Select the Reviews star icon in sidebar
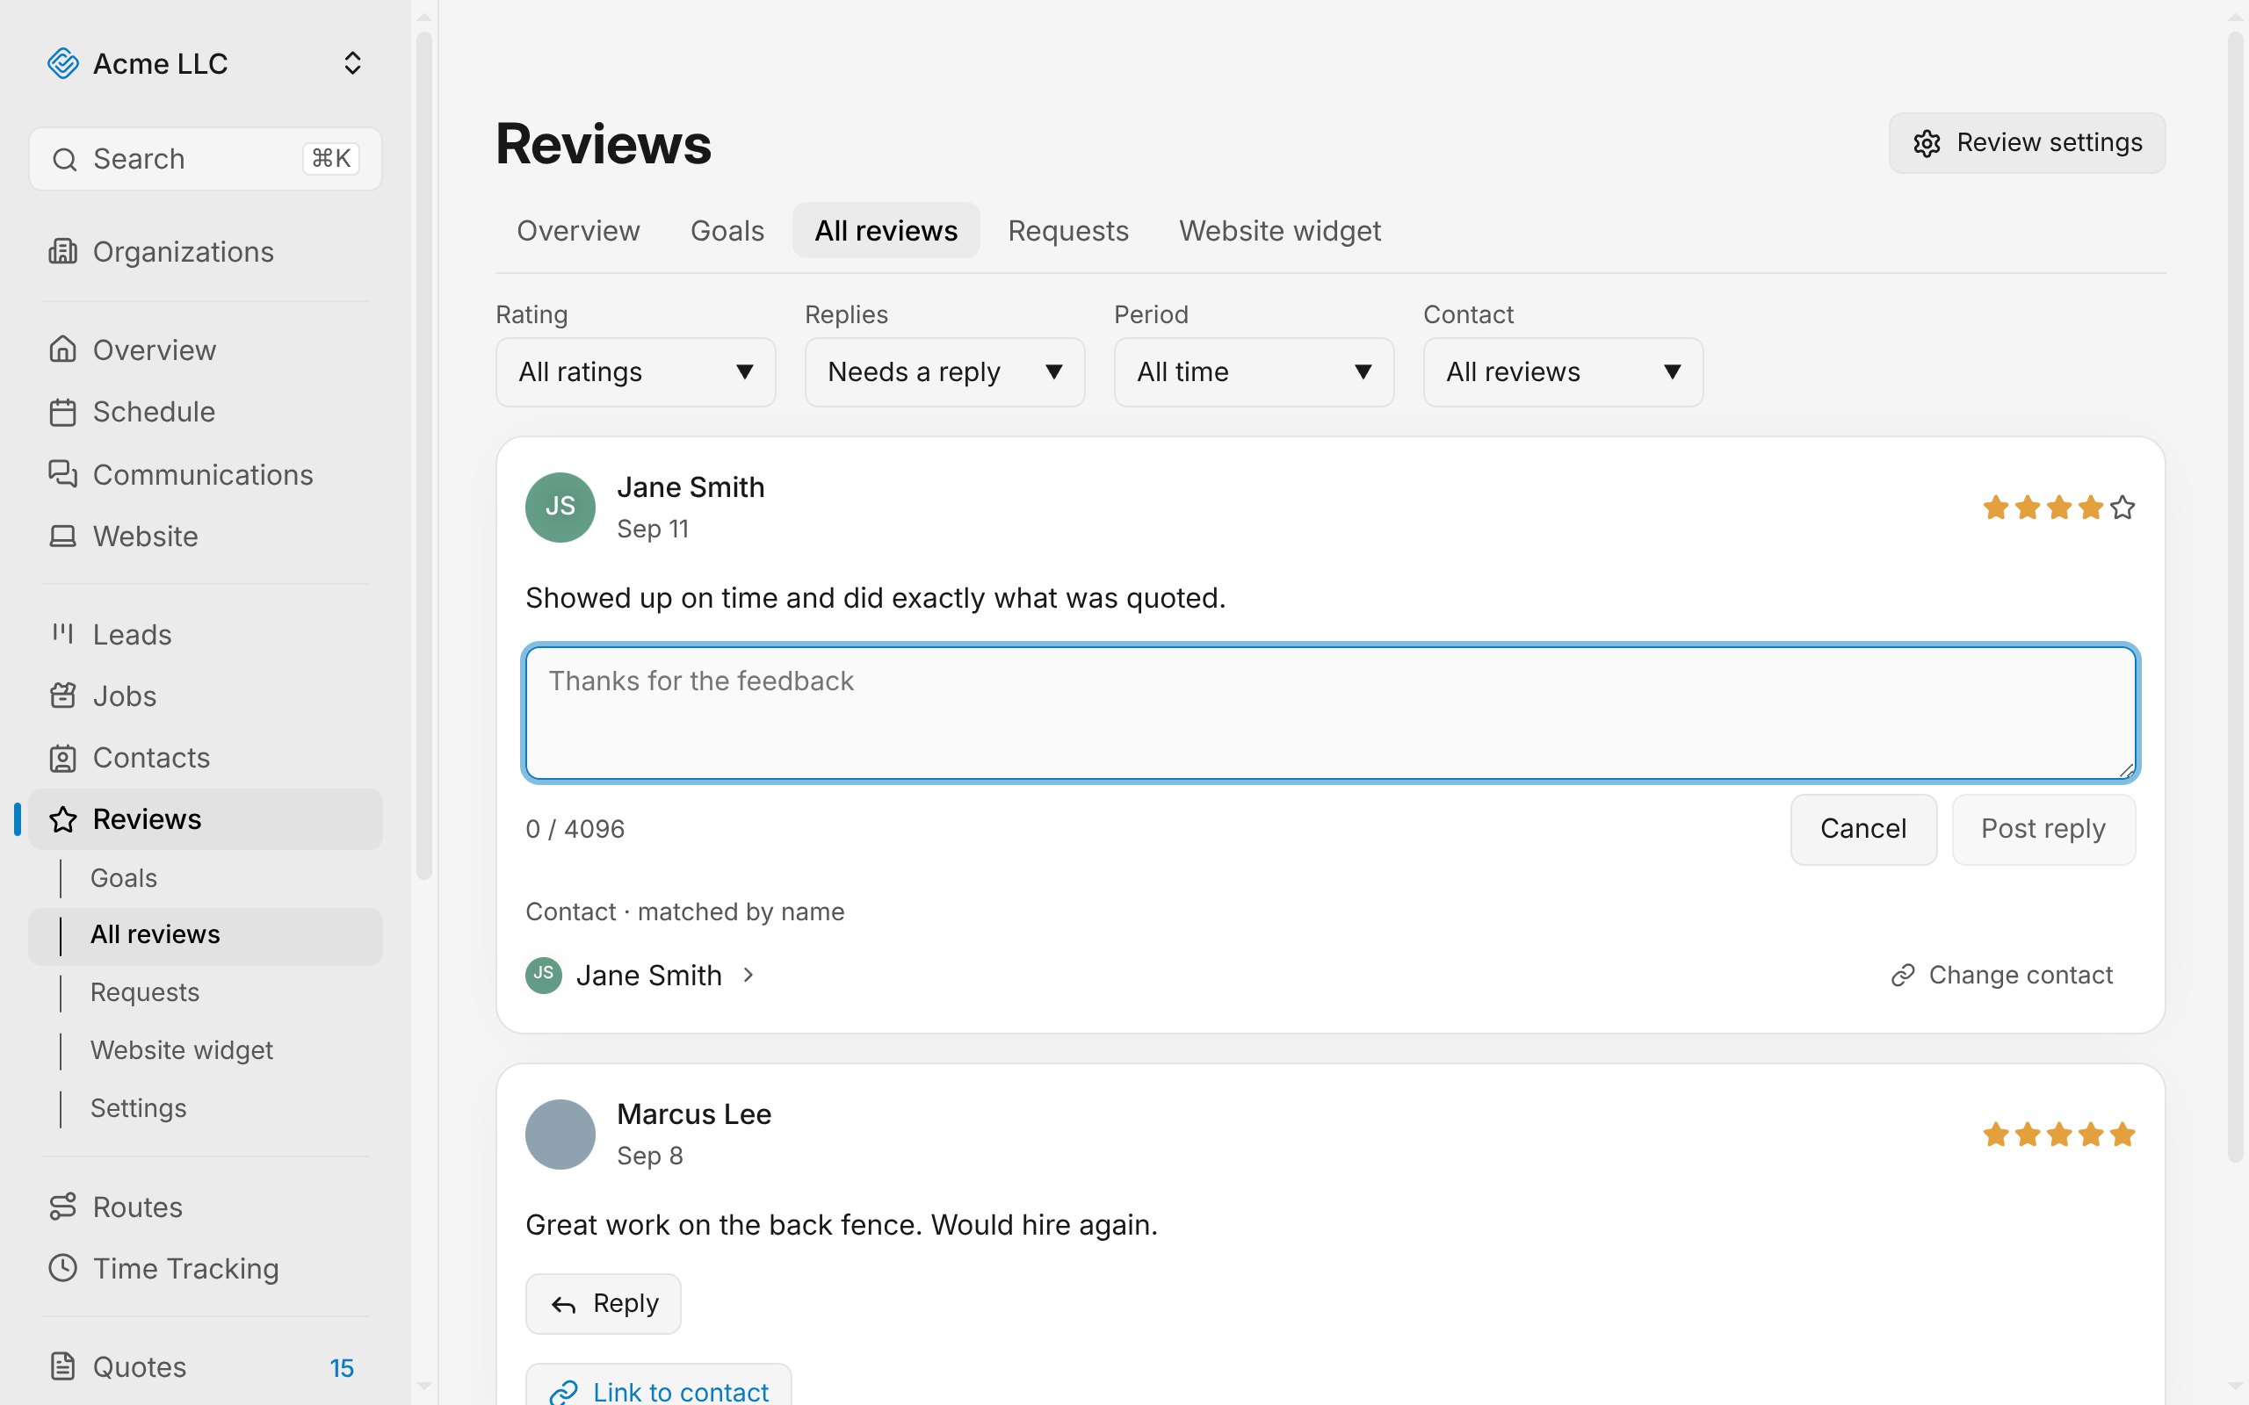The height and width of the screenshot is (1405, 2249). [x=63, y=819]
